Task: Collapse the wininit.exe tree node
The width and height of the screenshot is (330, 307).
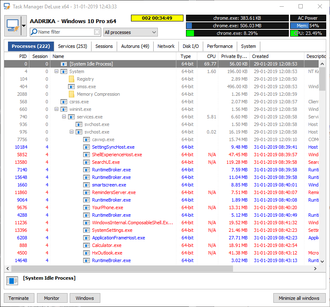Action: tap(56, 109)
